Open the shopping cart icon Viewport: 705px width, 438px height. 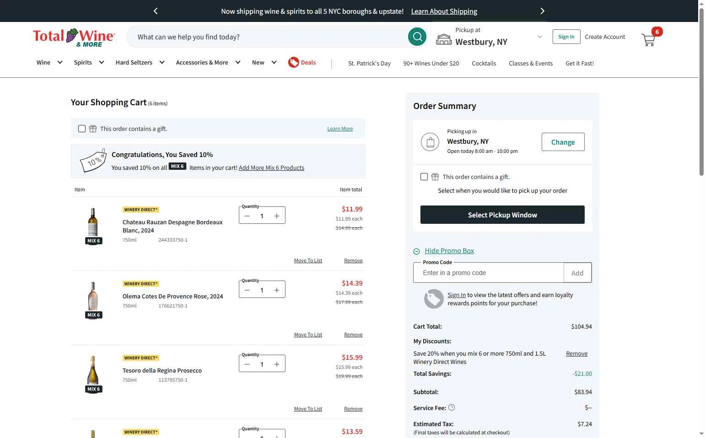(x=649, y=39)
